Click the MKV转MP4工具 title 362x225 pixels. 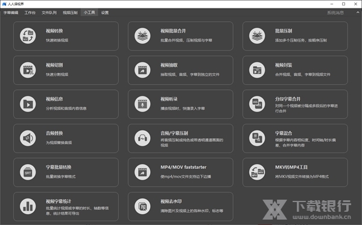click(x=291, y=167)
